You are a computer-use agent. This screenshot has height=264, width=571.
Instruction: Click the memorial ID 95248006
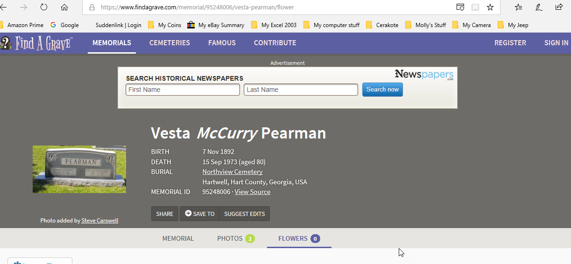point(216,192)
